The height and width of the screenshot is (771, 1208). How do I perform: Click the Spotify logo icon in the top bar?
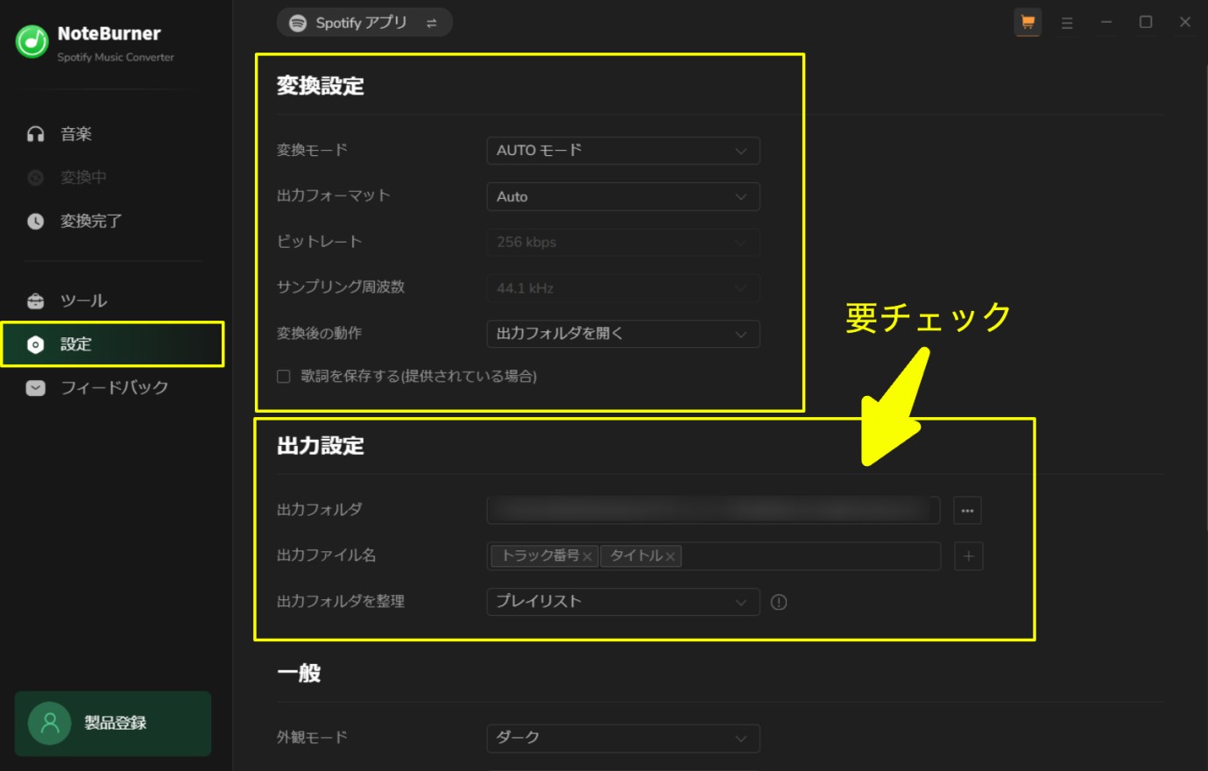(298, 23)
